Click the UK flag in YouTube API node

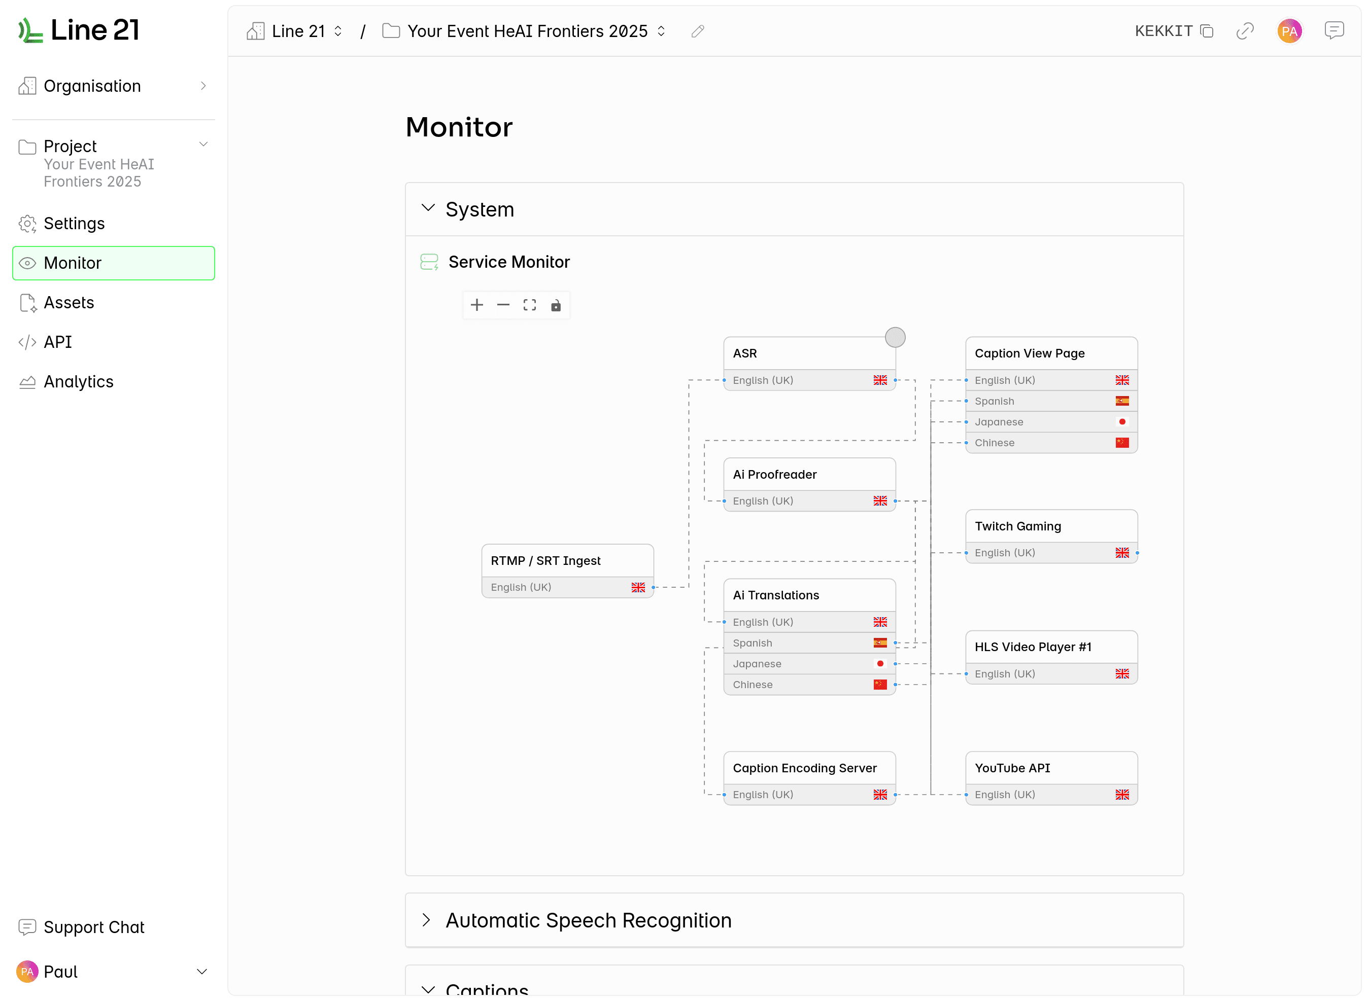tap(1121, 795)
